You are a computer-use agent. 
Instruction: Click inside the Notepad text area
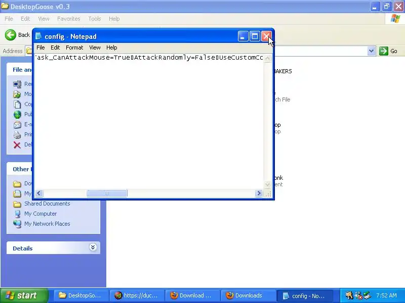pos(149,122)
